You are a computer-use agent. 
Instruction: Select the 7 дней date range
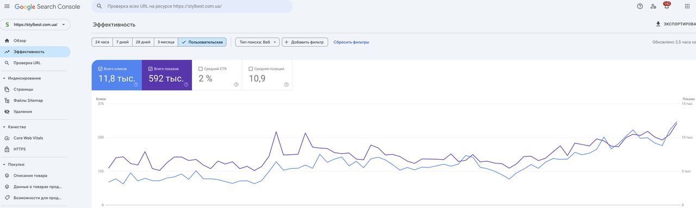point(122,42)
